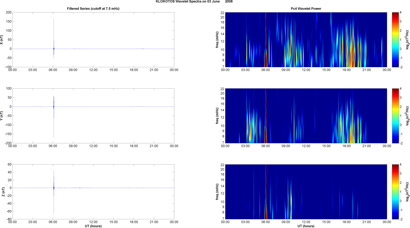Click the 200 tick on X series axis
Image resolution: width=410 pixels, height=228 pixels.
tap(9, 13)
